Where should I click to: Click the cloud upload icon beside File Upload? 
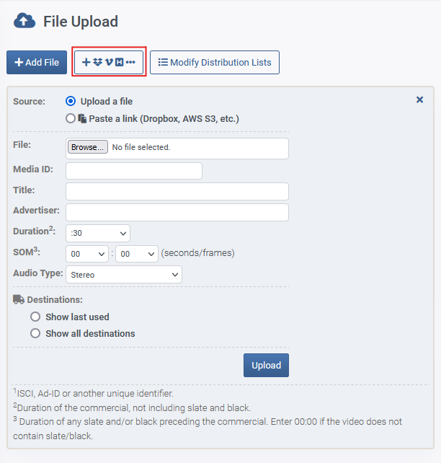24,21
